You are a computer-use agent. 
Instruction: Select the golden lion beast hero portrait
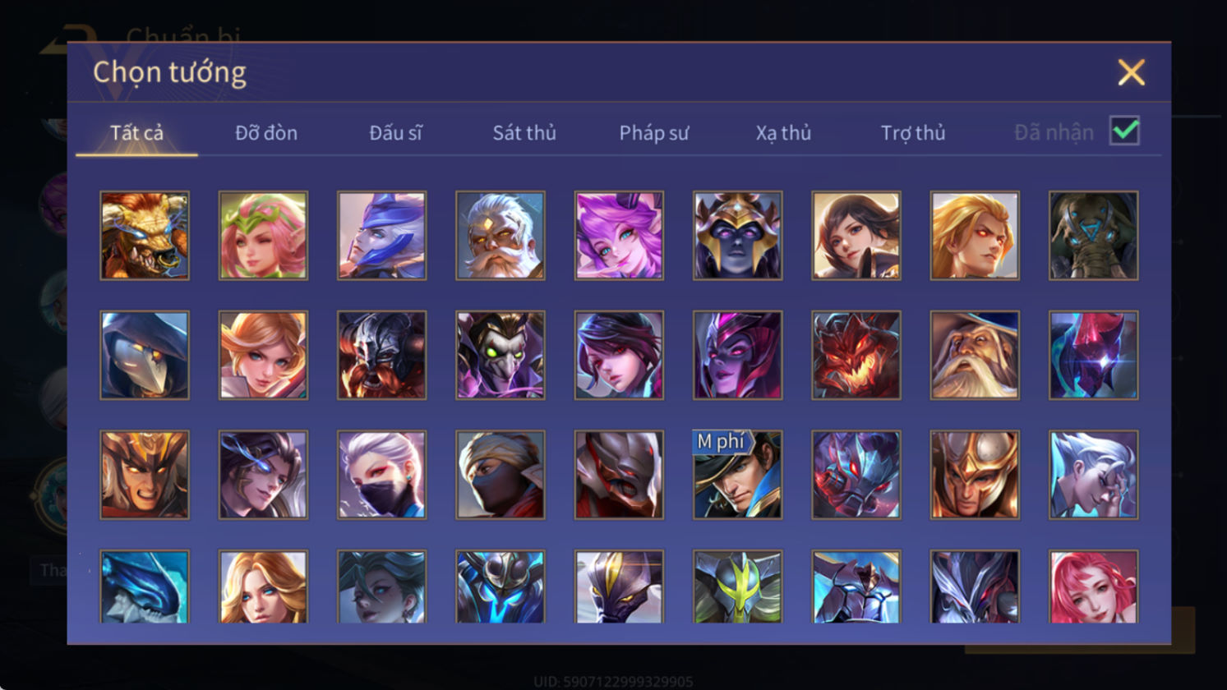pyautogui.click(x=145, y=236)
